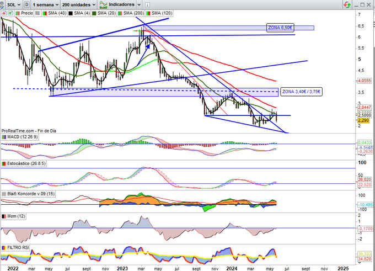Image resolution: width=375 pixels, height=271 pixels.
Task: Select the ZONA 6,50€ annotation label
Action: pos(280,28)
